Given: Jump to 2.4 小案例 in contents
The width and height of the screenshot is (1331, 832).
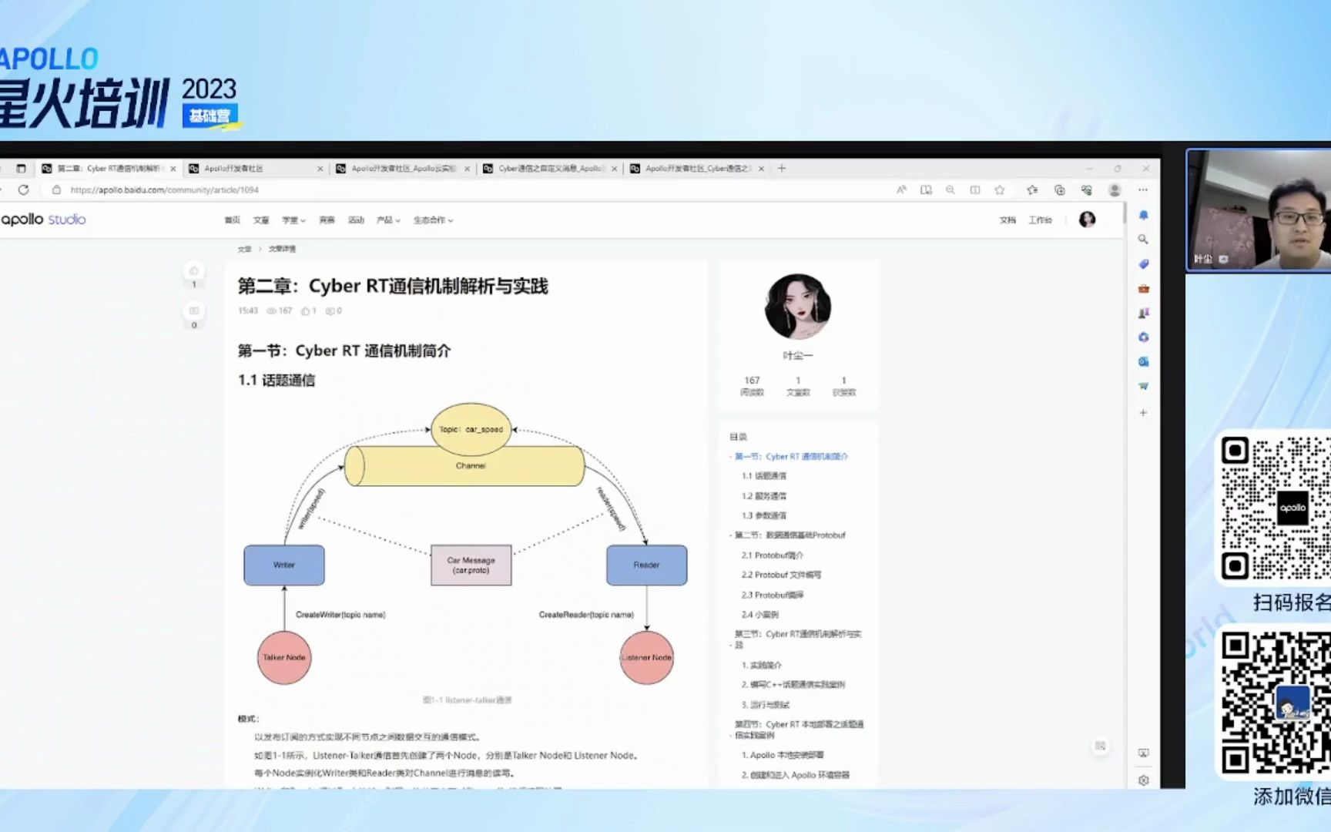Looking at the screenshot, I should 760,615.
